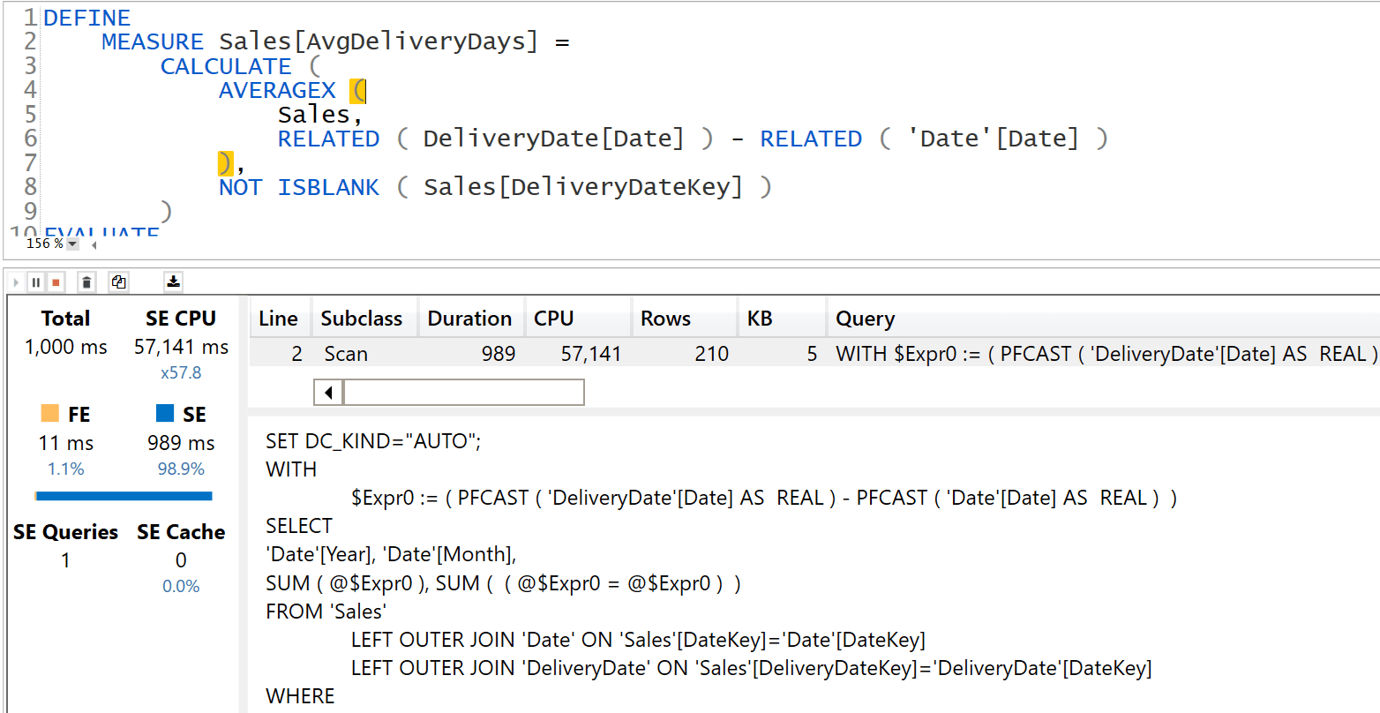Click the Query column header
1380x713 pixels.
pyautogui.click(x=865, y=317)
